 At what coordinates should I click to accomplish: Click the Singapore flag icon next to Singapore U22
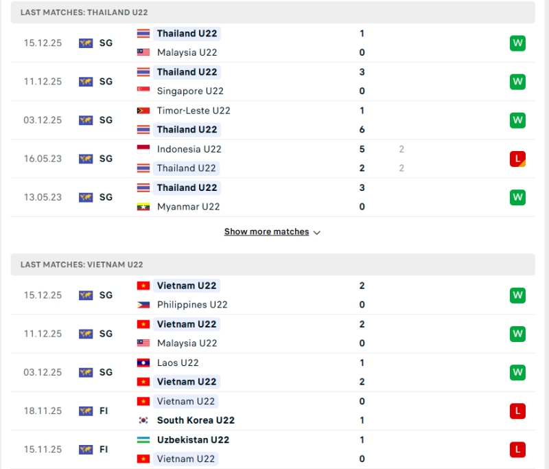[x=143, y=91]
